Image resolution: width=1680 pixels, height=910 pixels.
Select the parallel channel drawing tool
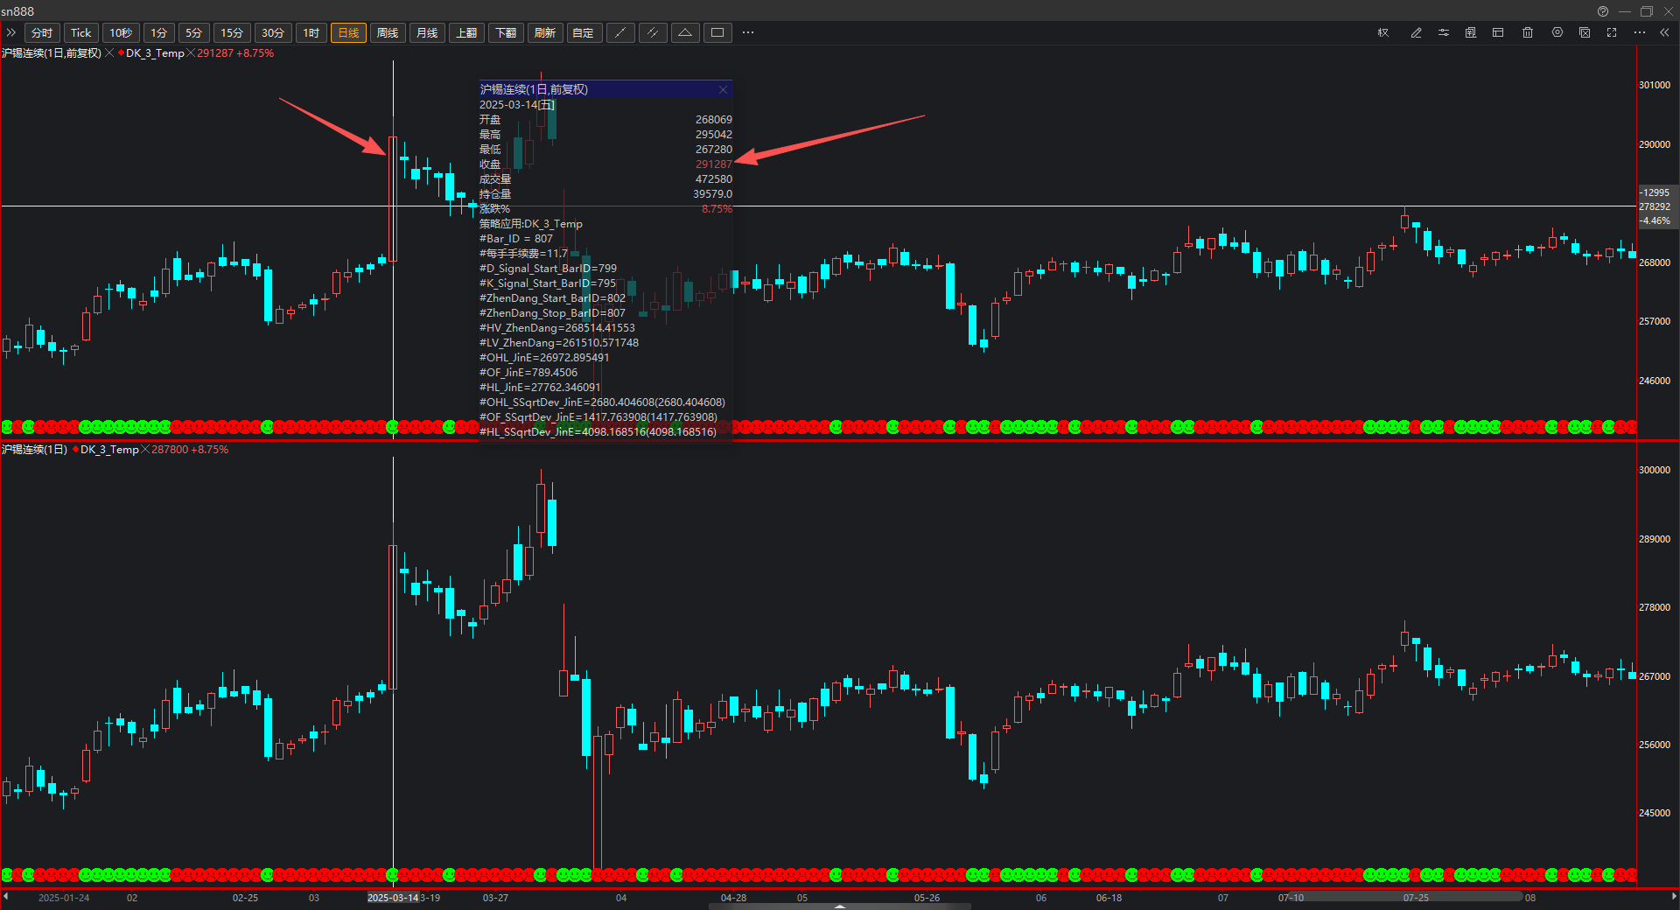point(653,33)
